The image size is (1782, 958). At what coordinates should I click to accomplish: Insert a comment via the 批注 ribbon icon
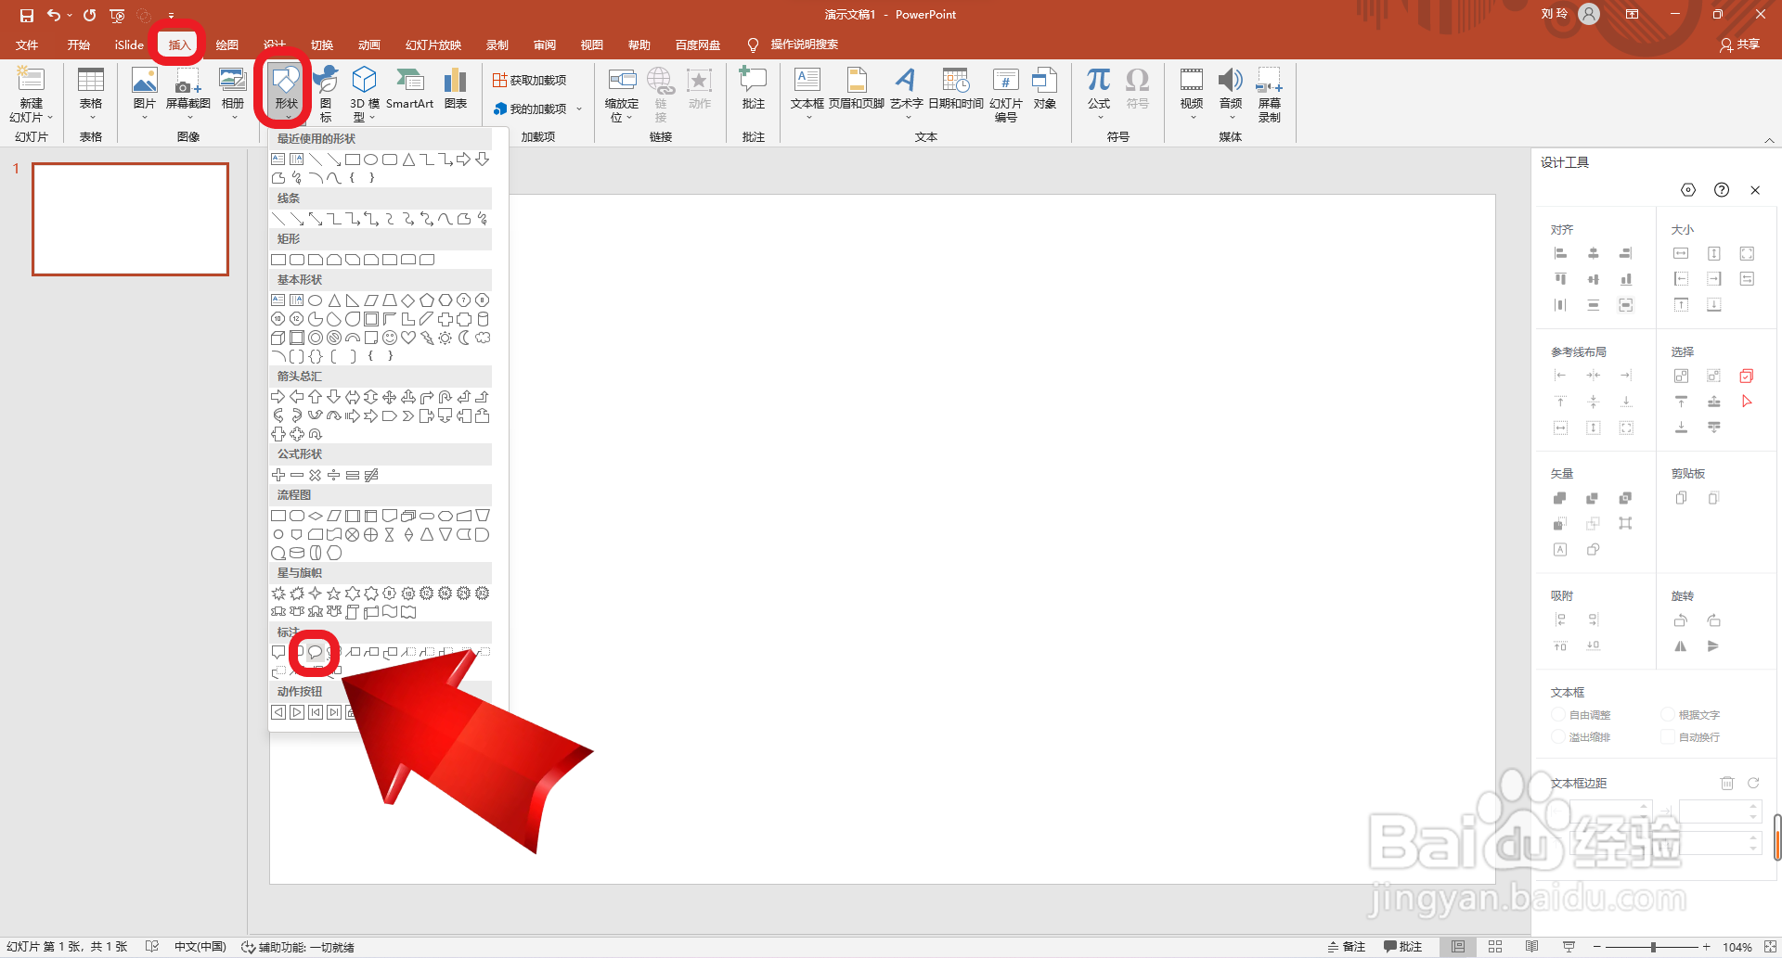tap(753, 80)
